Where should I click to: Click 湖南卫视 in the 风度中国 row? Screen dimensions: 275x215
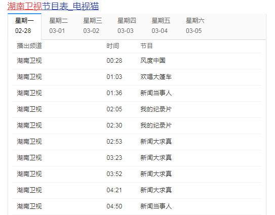pos(29,61)
